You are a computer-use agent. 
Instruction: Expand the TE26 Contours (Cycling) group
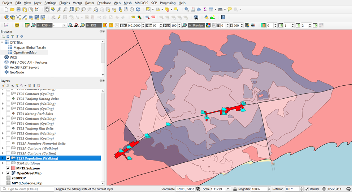click(3, 94)
